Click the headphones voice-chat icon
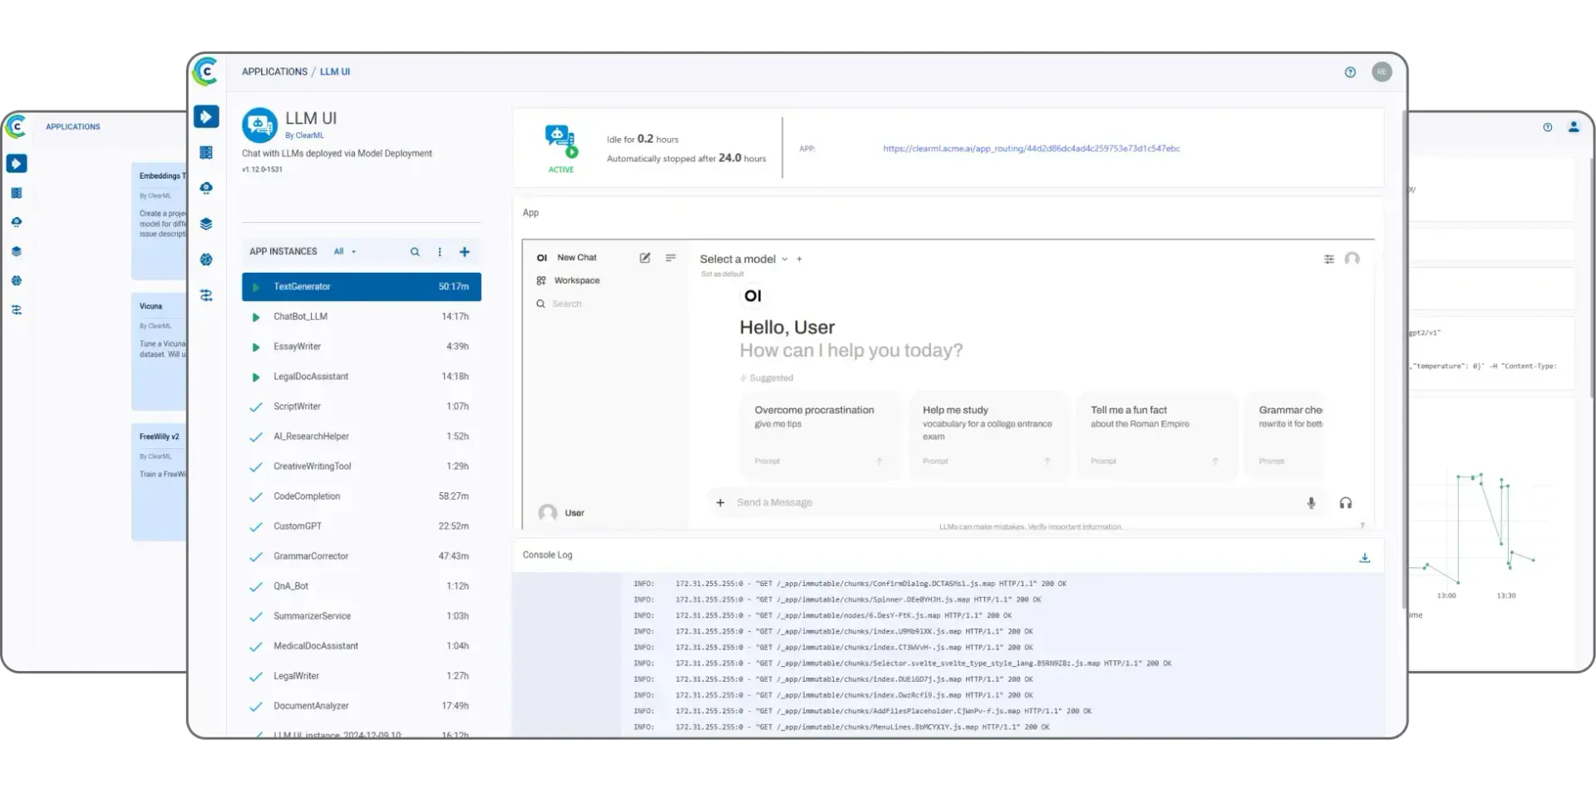The image size is (1596, 809). coord(1347,502)
